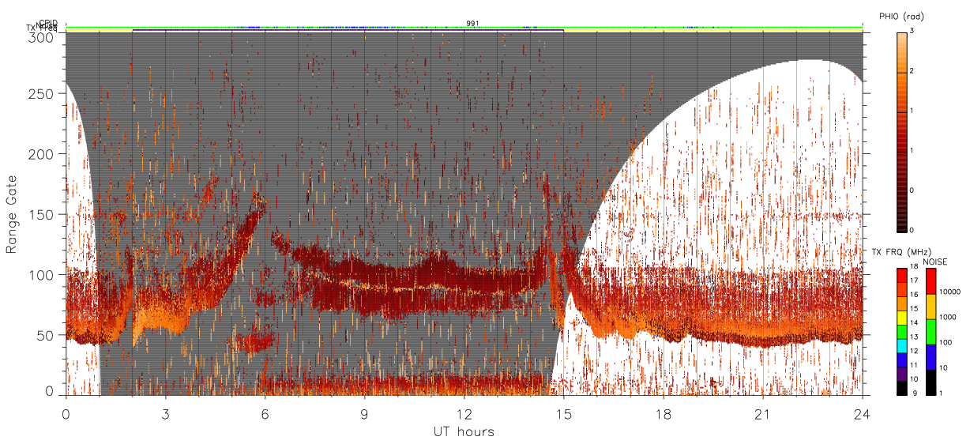
Task: Click the green noise strip above the plot
Action: point(464,28)
